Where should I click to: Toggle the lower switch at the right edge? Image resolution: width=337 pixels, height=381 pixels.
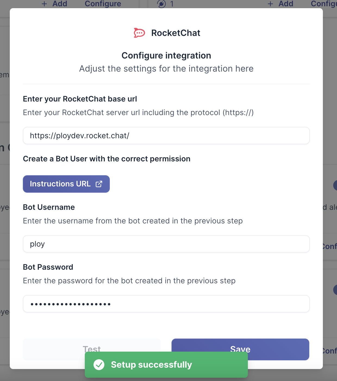[x=335, y=290]
